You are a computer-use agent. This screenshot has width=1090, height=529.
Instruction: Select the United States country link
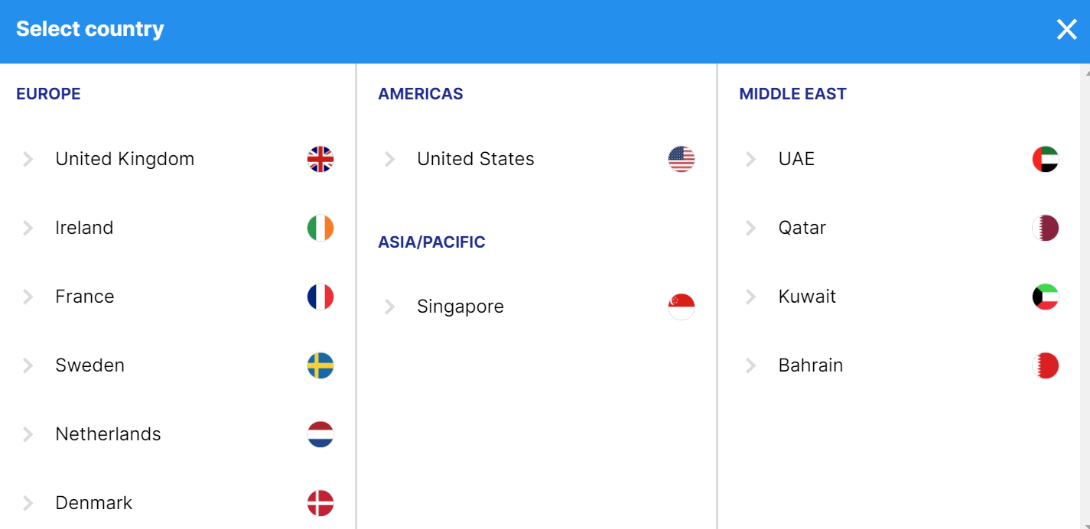pos(475,159)
